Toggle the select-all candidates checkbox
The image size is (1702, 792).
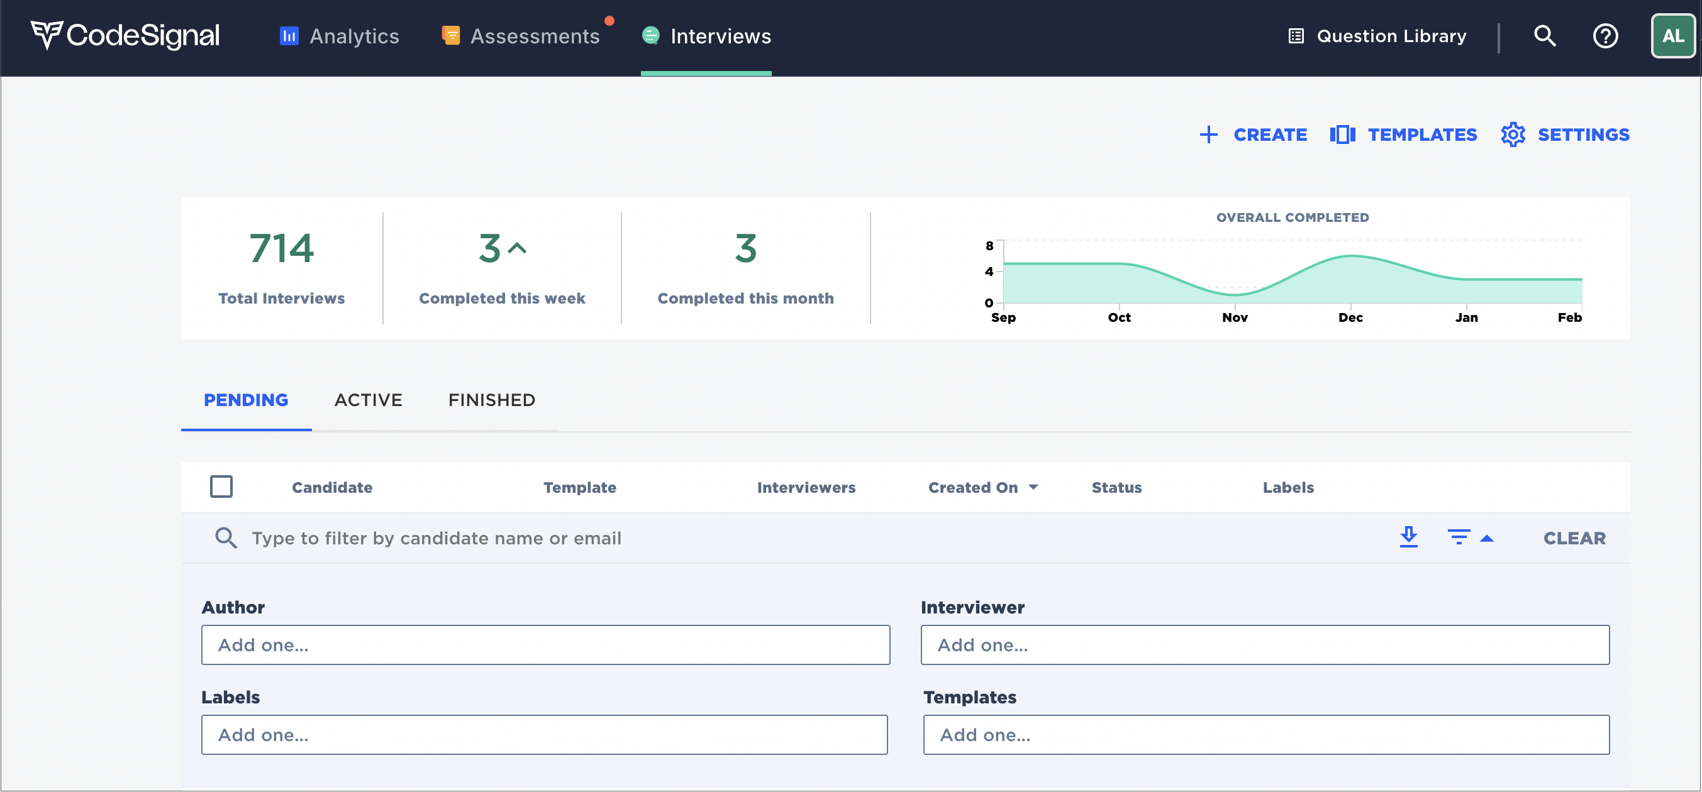point(221,487)
